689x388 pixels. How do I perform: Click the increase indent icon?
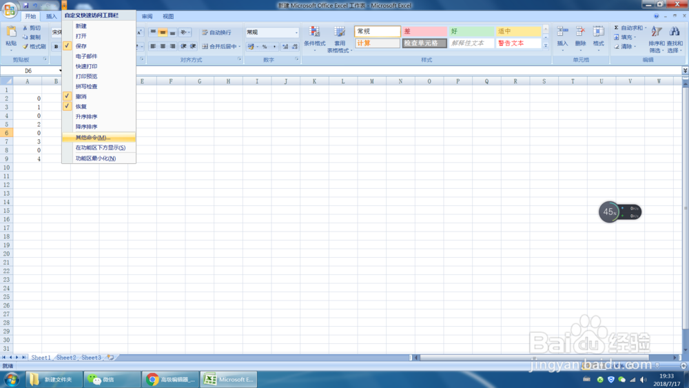point(193,46)
